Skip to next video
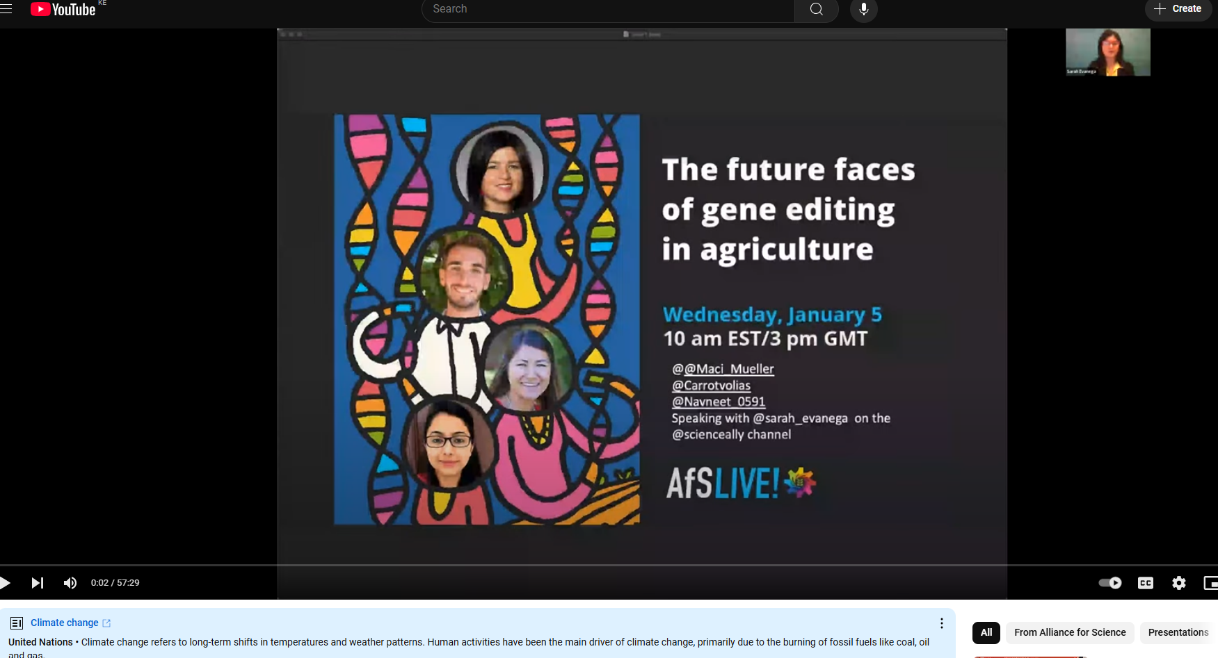Viewport: 1218px width, 658px height. pos(38,583)
